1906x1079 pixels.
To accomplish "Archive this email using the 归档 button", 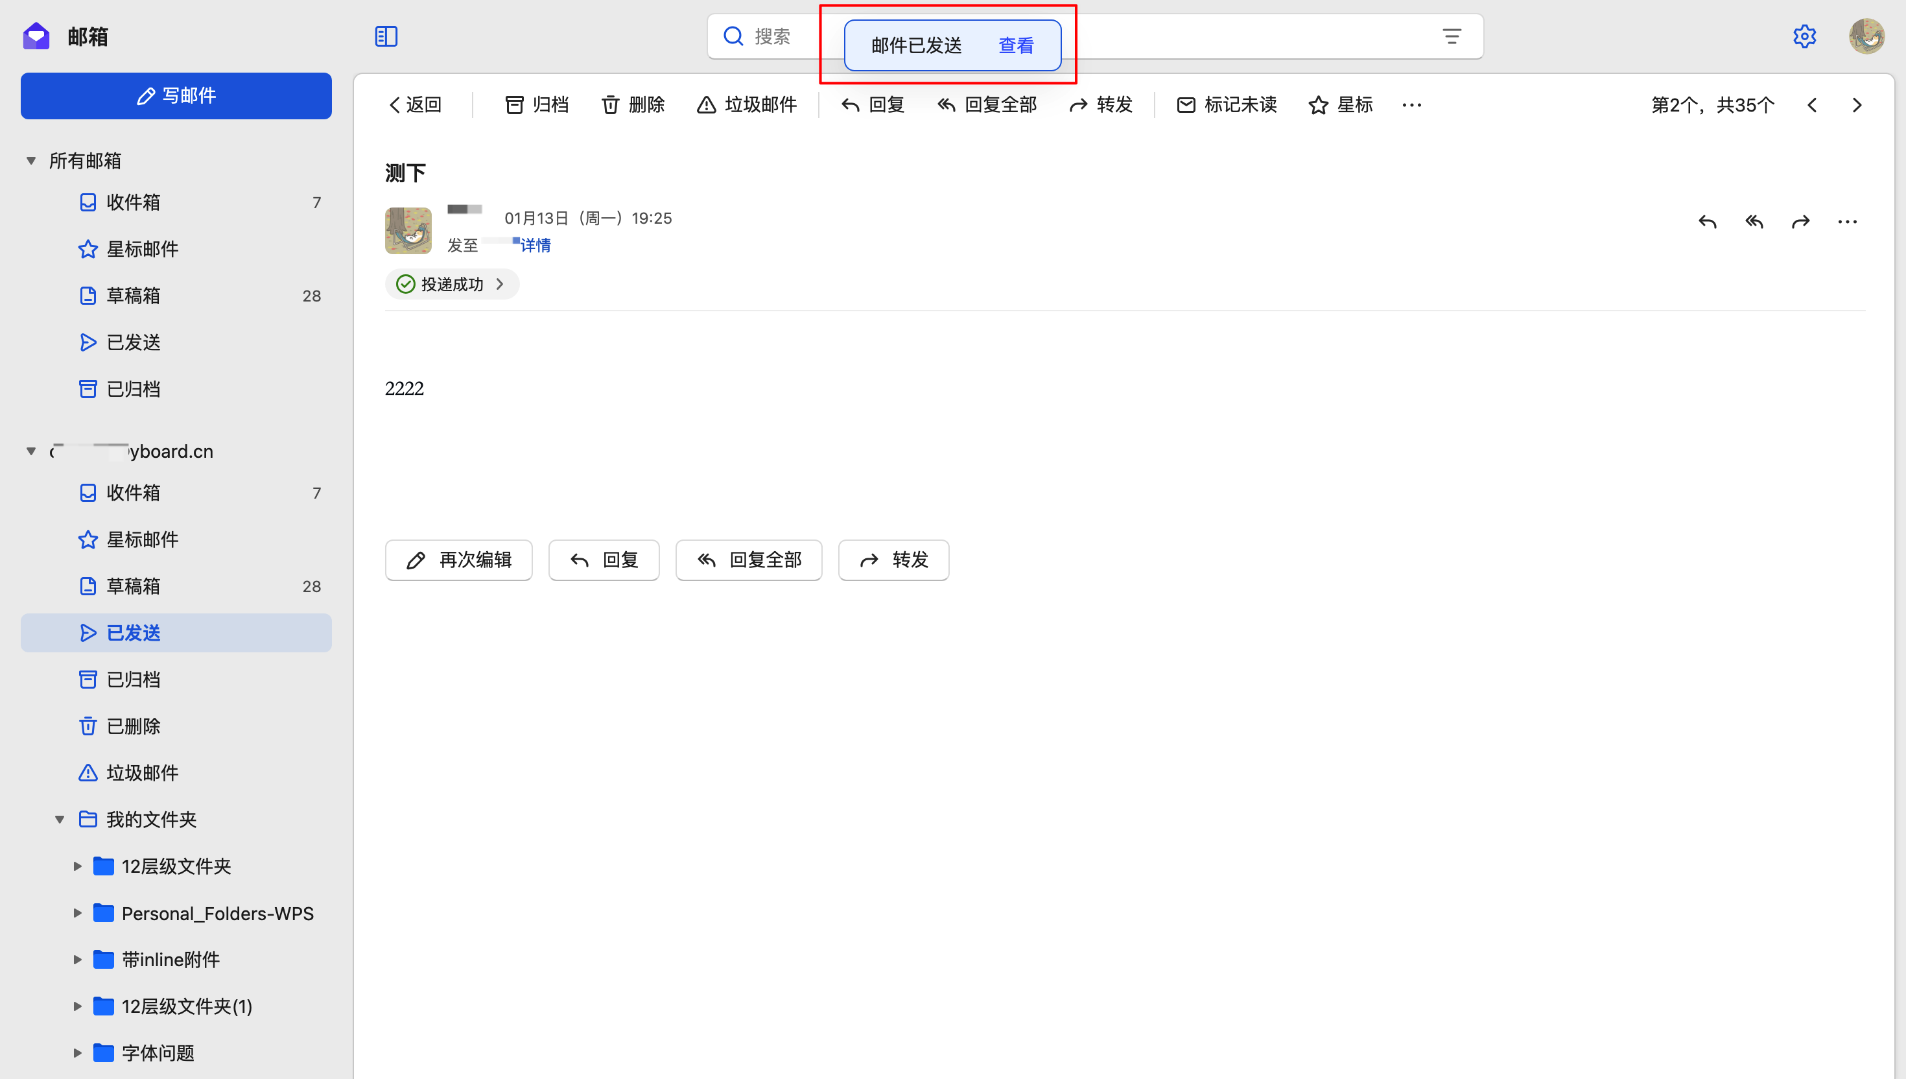I will pyautogui.click(x=536, y=104).
